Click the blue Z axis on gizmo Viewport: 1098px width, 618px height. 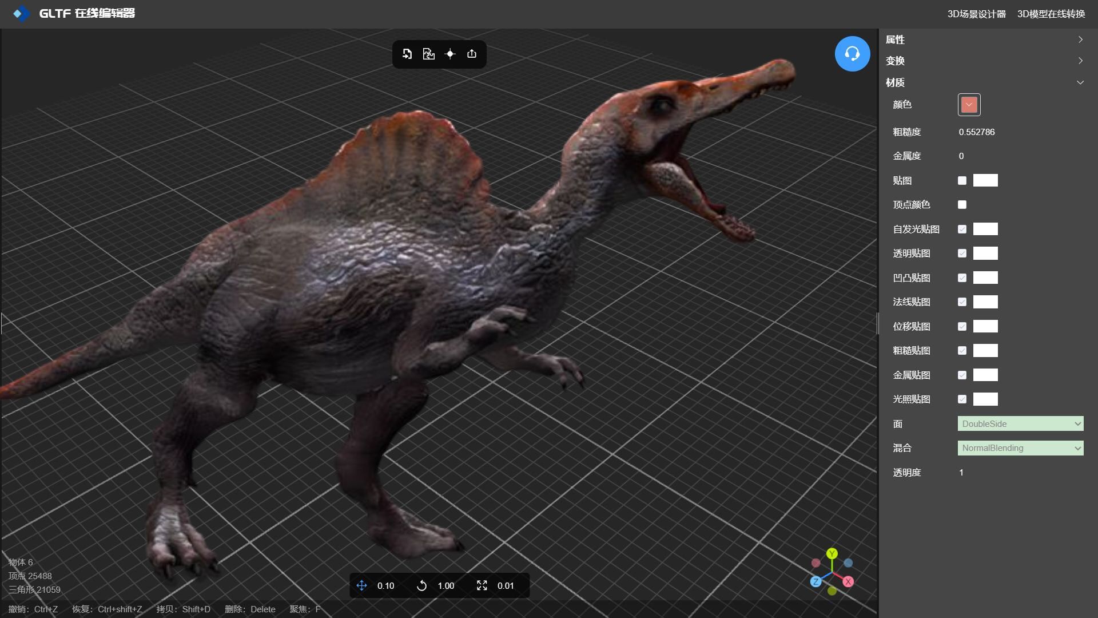[816, 581]
